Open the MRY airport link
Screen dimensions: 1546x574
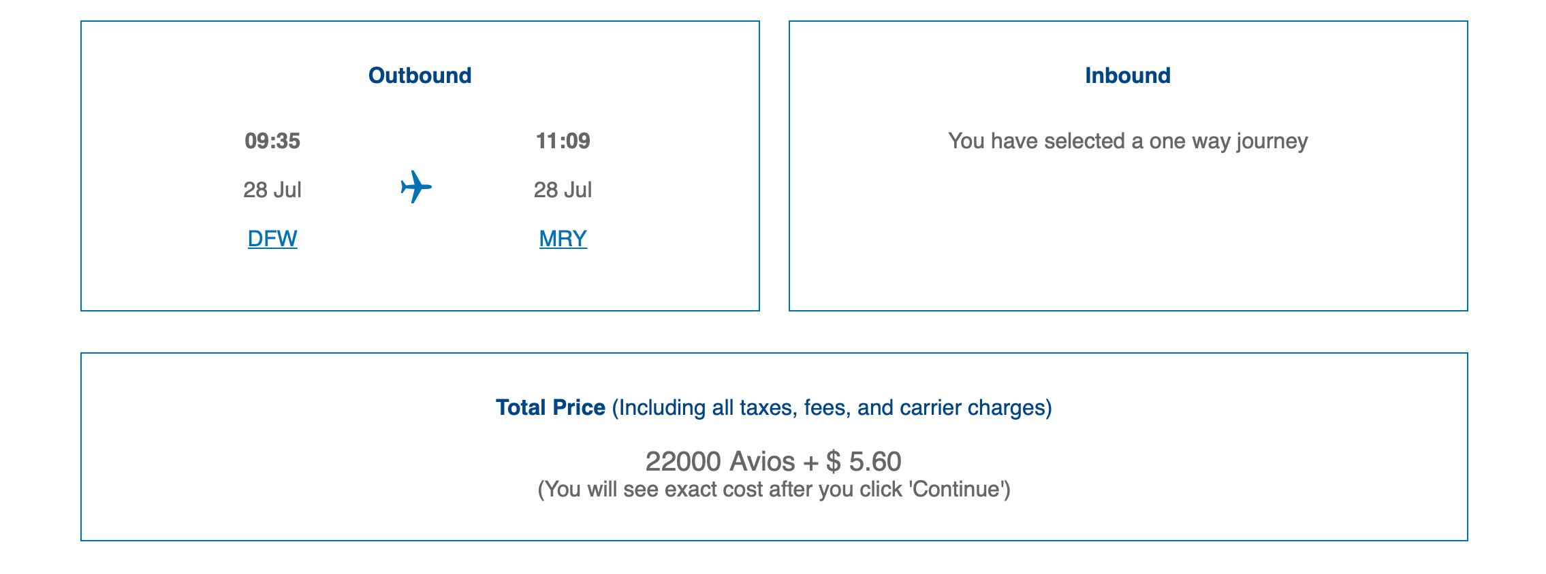pyautogui.click(x=563, y=239)
